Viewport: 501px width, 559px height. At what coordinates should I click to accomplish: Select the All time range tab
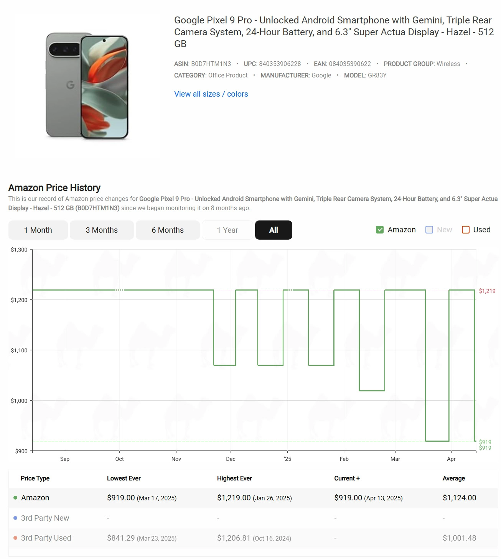coord(274,230)
